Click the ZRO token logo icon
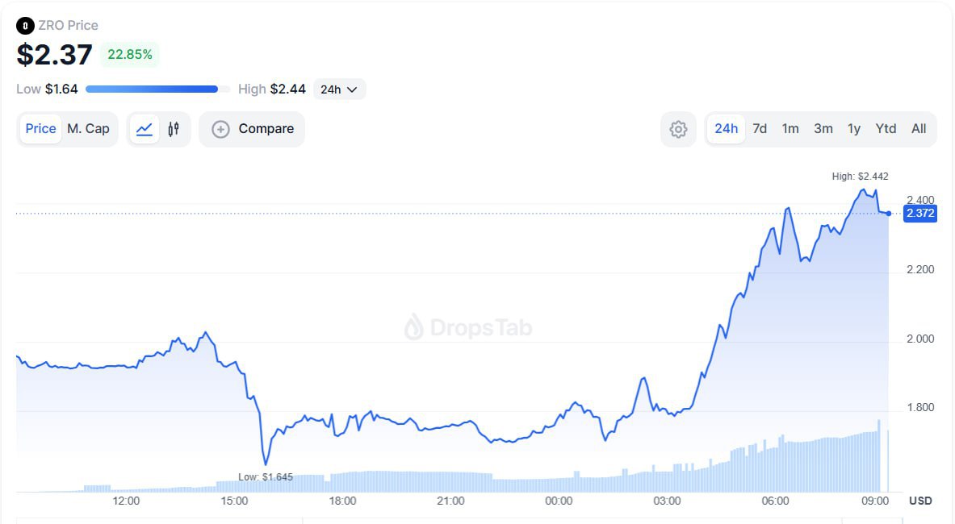 coord(26,26)
